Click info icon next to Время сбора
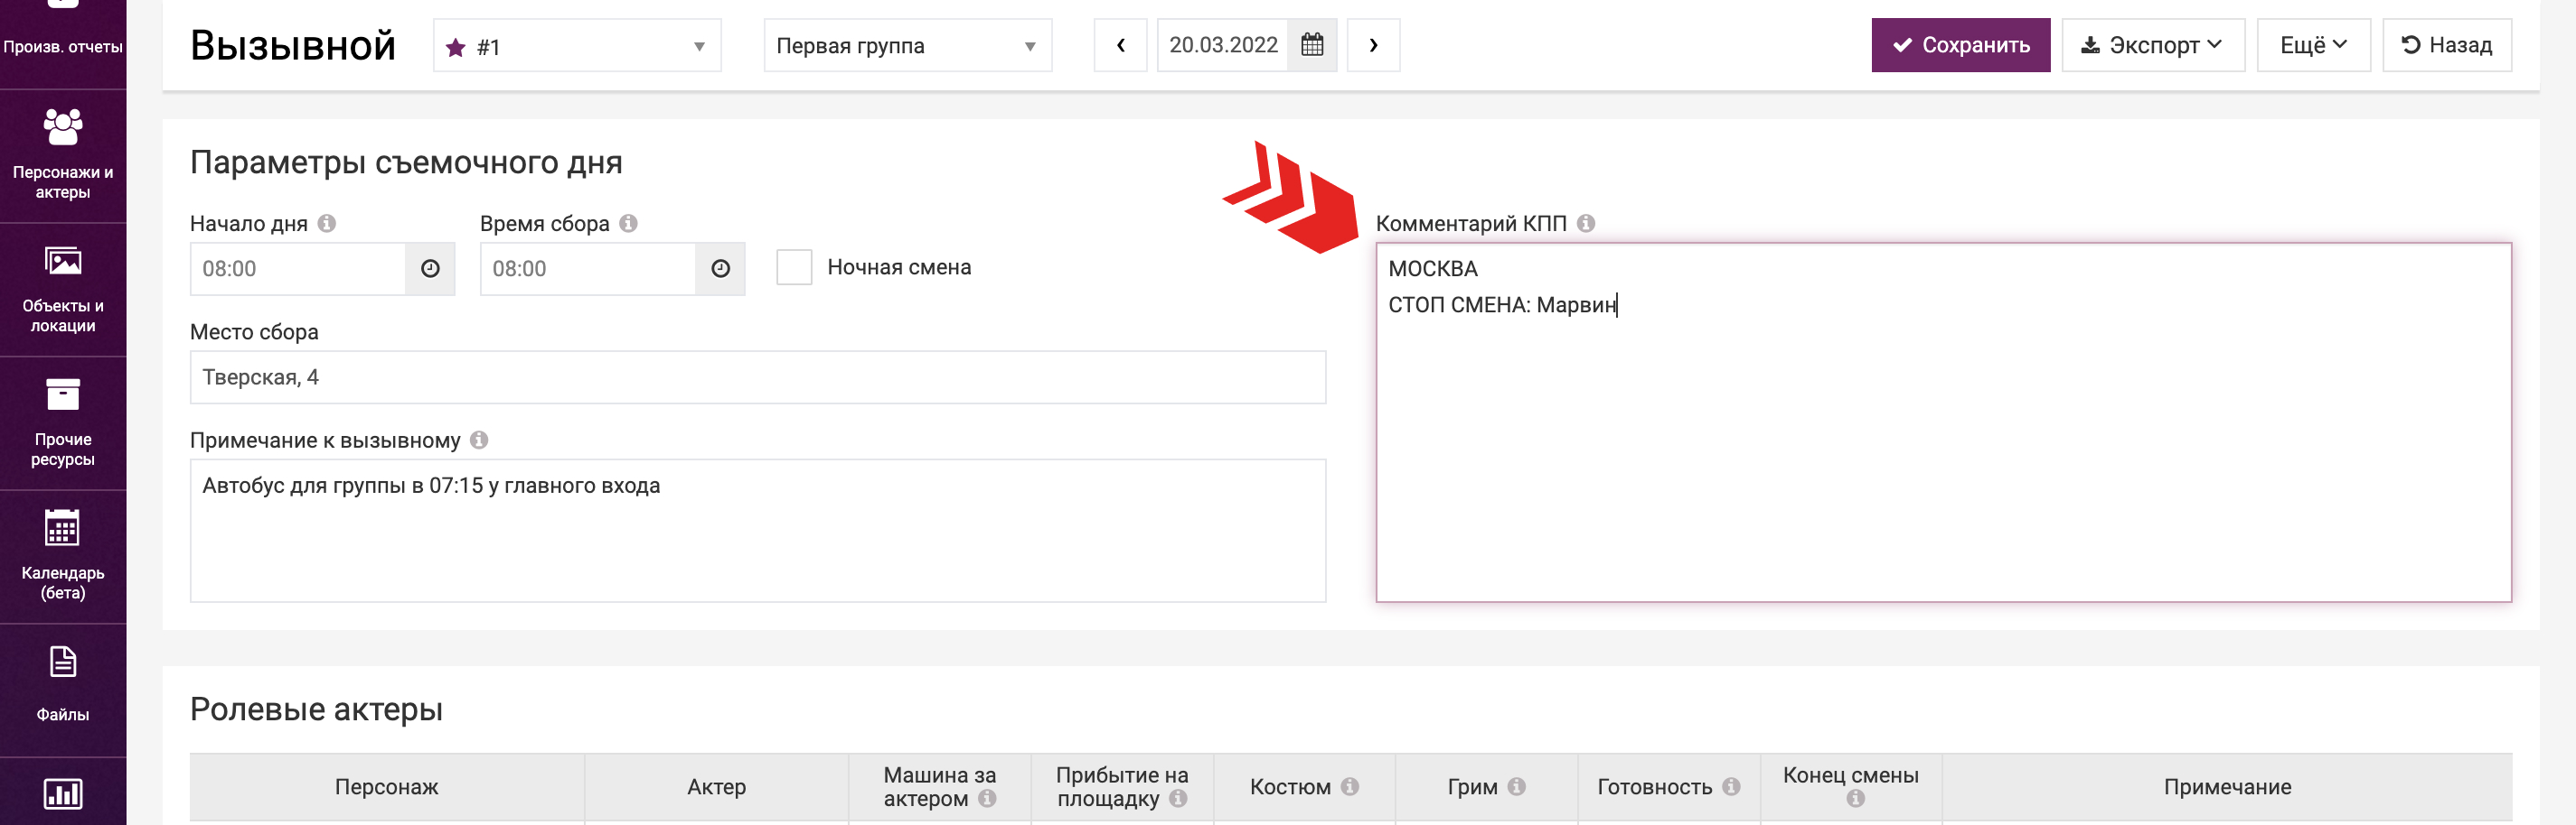Viewport: 2576px width, 825px height. tap(628, 224)
